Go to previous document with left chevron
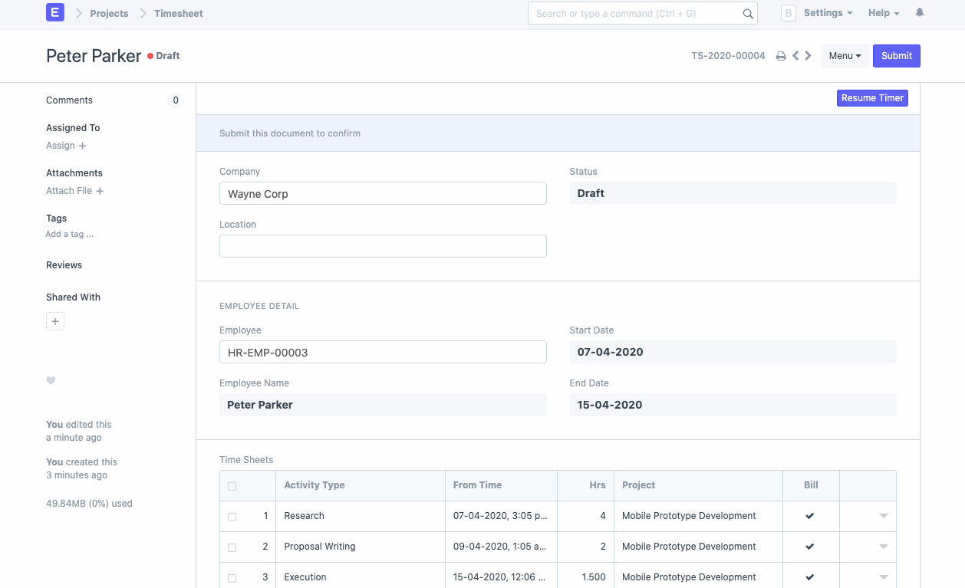 tap(795, 55)
